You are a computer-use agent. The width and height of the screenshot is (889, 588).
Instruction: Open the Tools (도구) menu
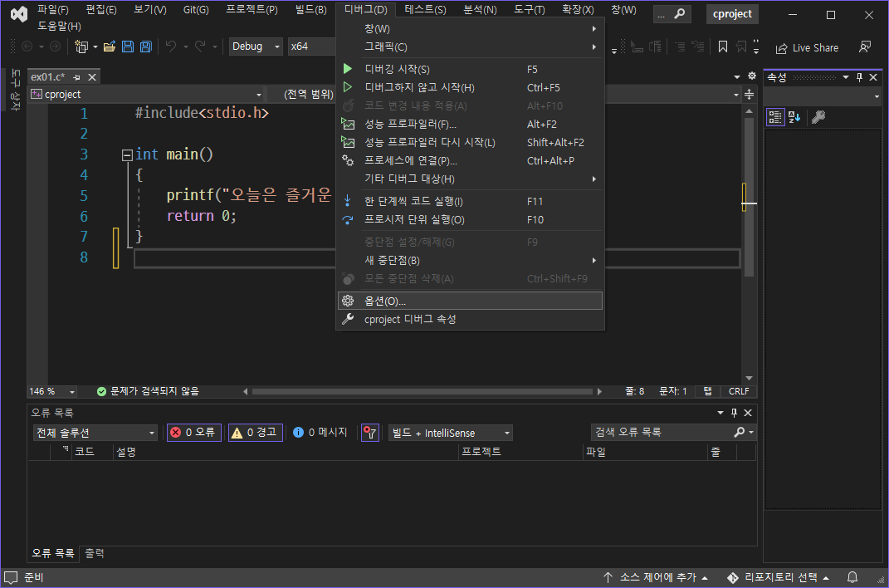[x=529, y=10]
